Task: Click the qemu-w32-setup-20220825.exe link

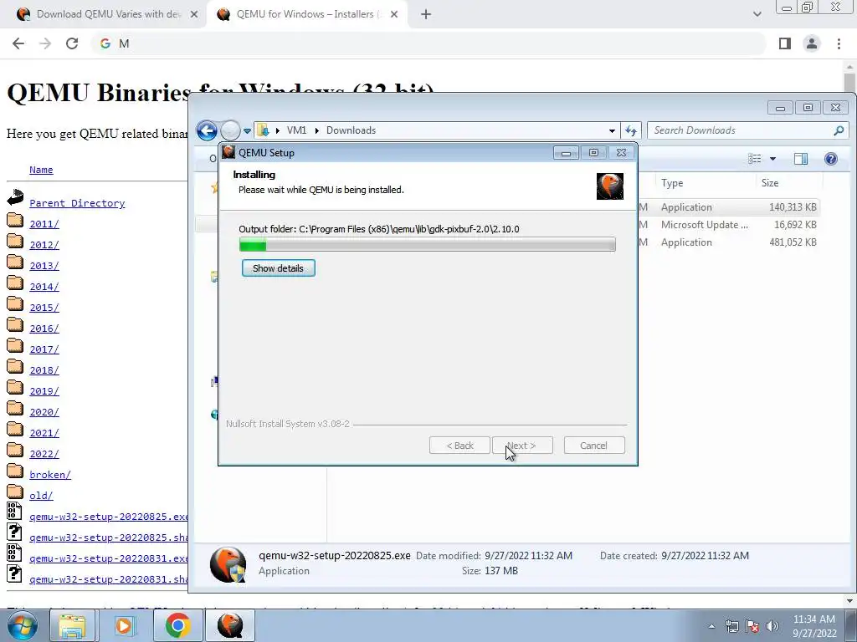Action: click(108, 517)
